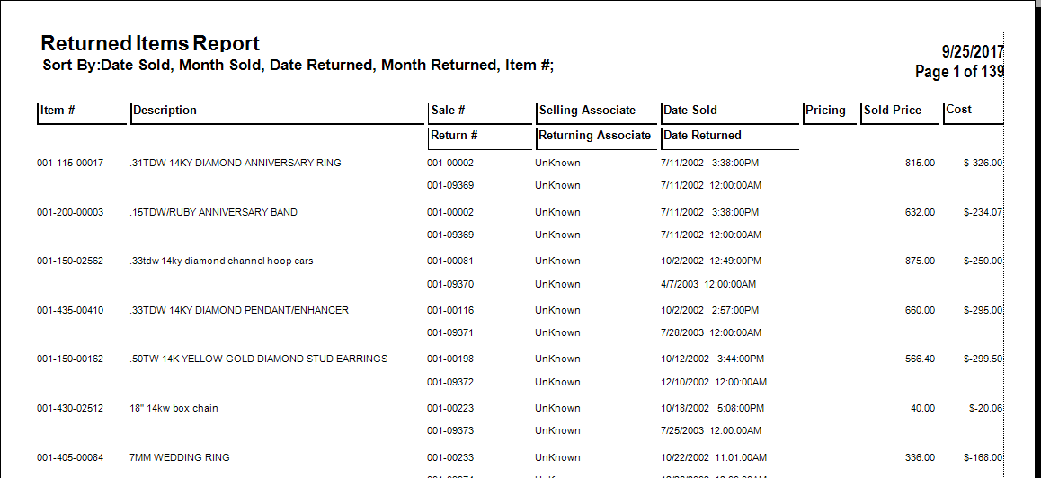Select the Date Sold column header
Viewport: 1041px width, 478px height.
(x=690, y=111)
